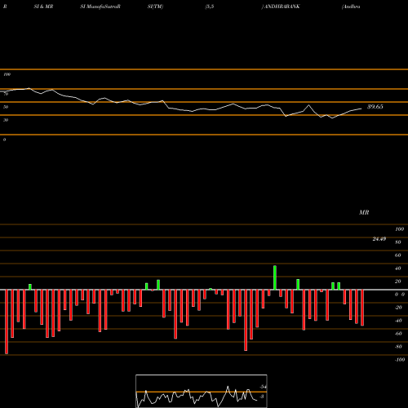Click the '-20' label on MR axis

(398, 308)
